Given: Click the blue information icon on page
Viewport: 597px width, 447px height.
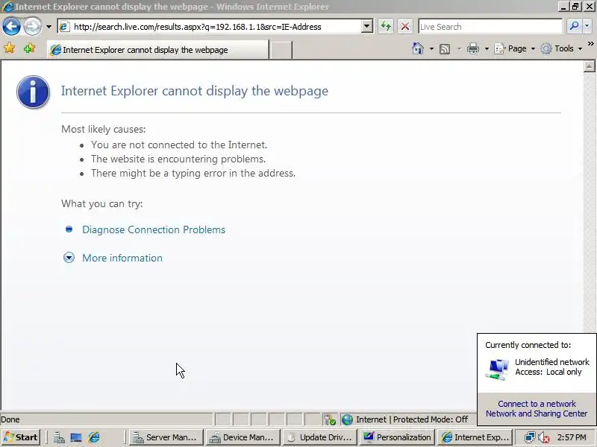Looking at the screenshot, I should 33,92.
